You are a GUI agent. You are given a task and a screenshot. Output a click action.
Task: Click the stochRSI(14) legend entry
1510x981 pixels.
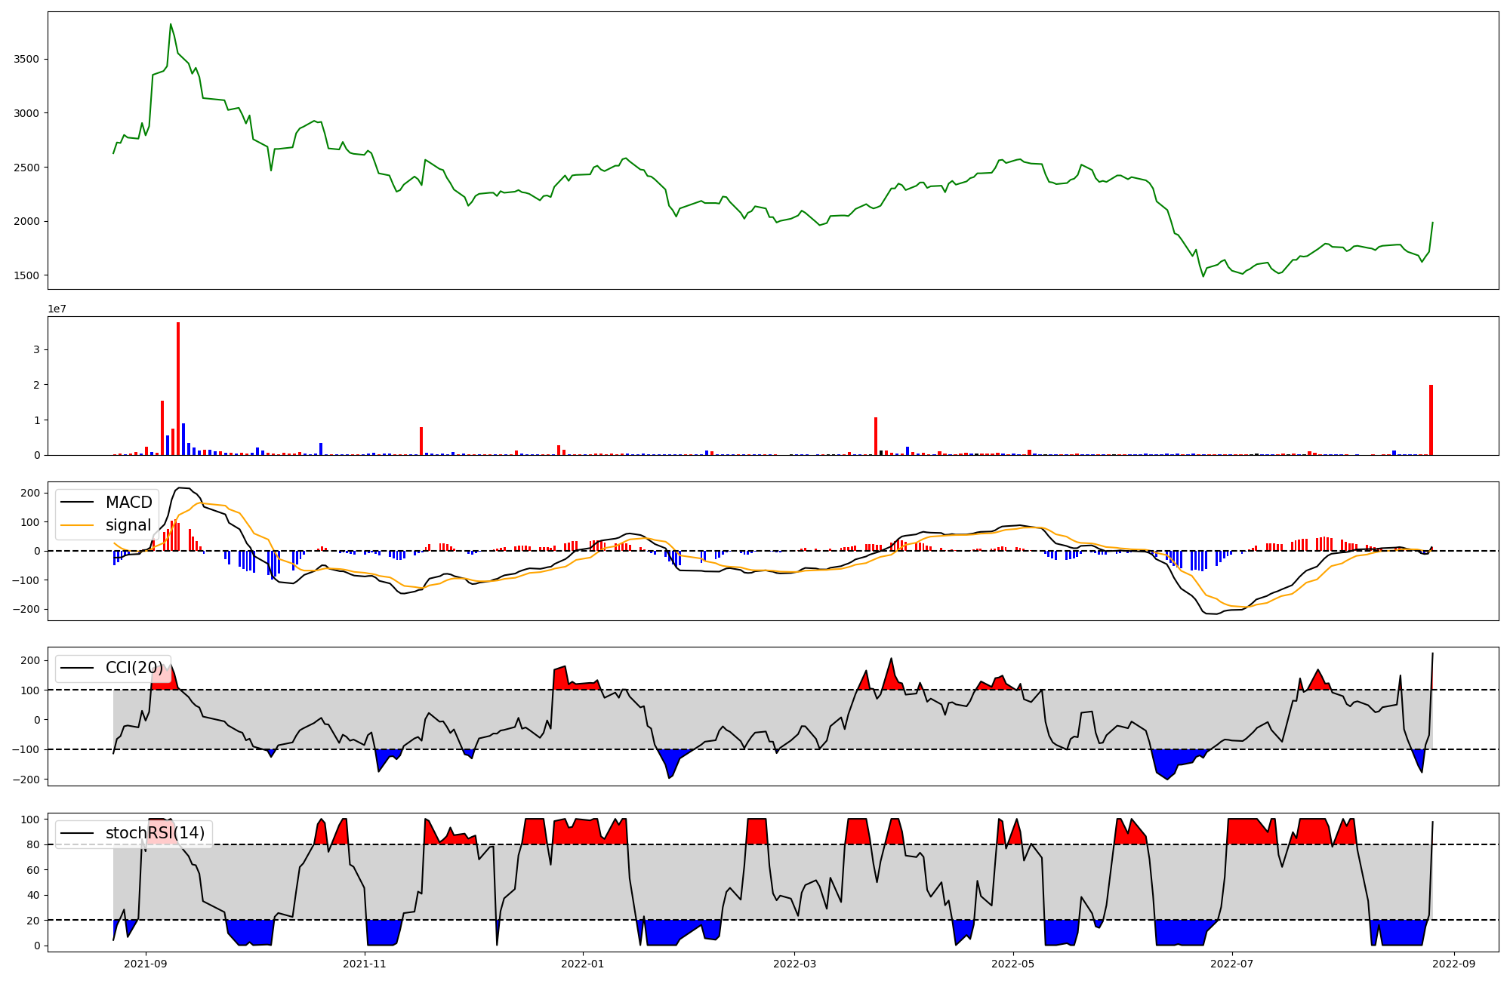pos(155,833)
